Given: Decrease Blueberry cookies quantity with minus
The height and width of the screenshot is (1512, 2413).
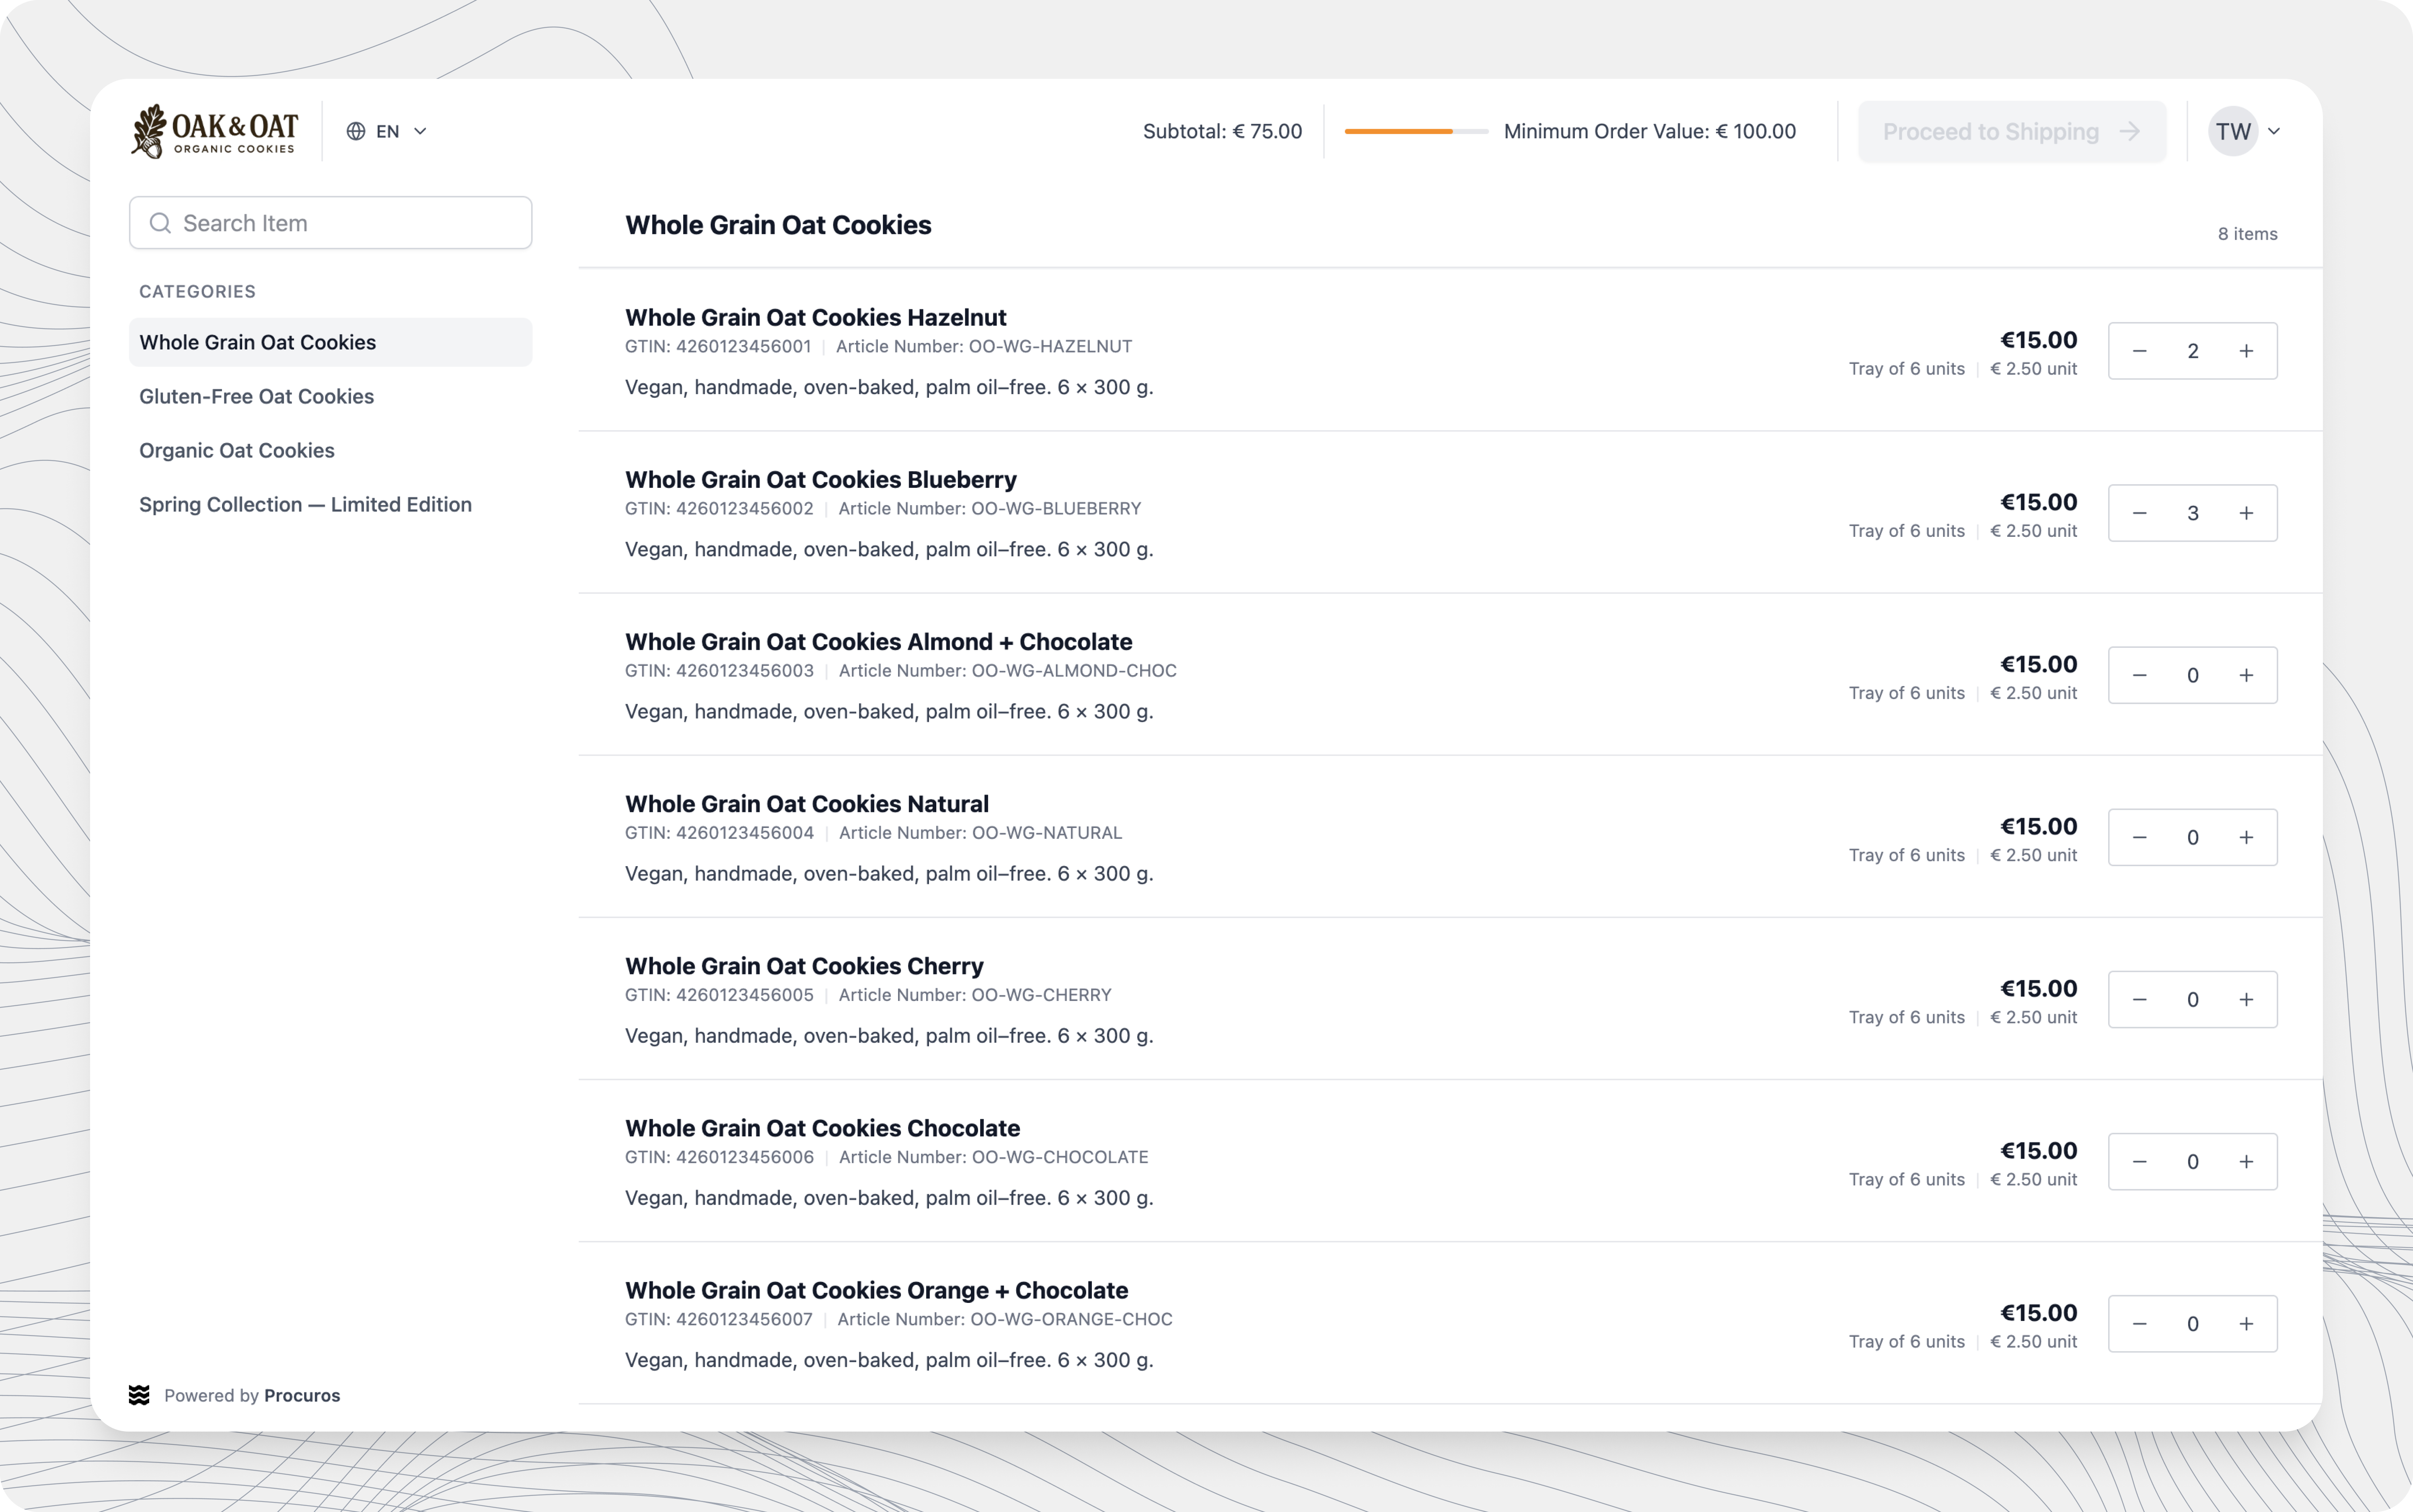Looking at the screenshot, I should [x=2139, y=513].
